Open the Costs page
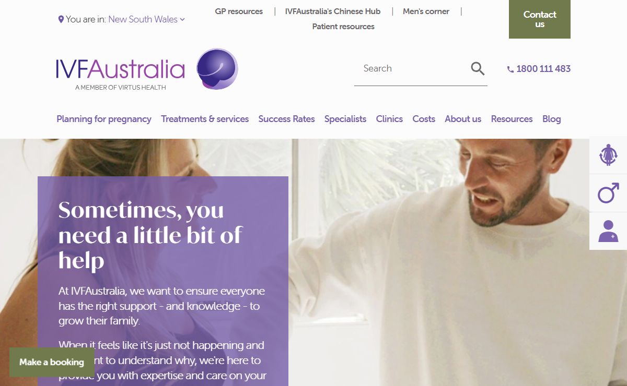Screen dimensions: 627x386 (424, 119)
